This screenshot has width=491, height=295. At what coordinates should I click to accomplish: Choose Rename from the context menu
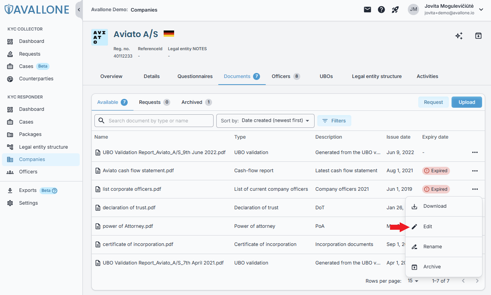click(x=444, y=247)
